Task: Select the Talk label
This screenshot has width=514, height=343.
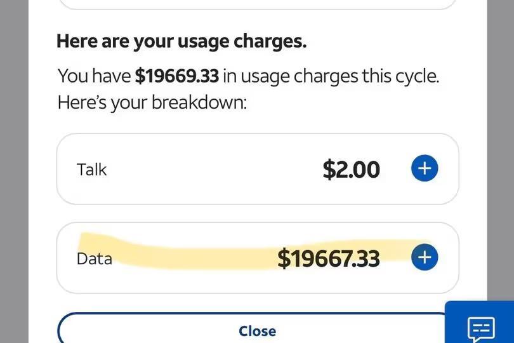Action: [x=92, y=170]
